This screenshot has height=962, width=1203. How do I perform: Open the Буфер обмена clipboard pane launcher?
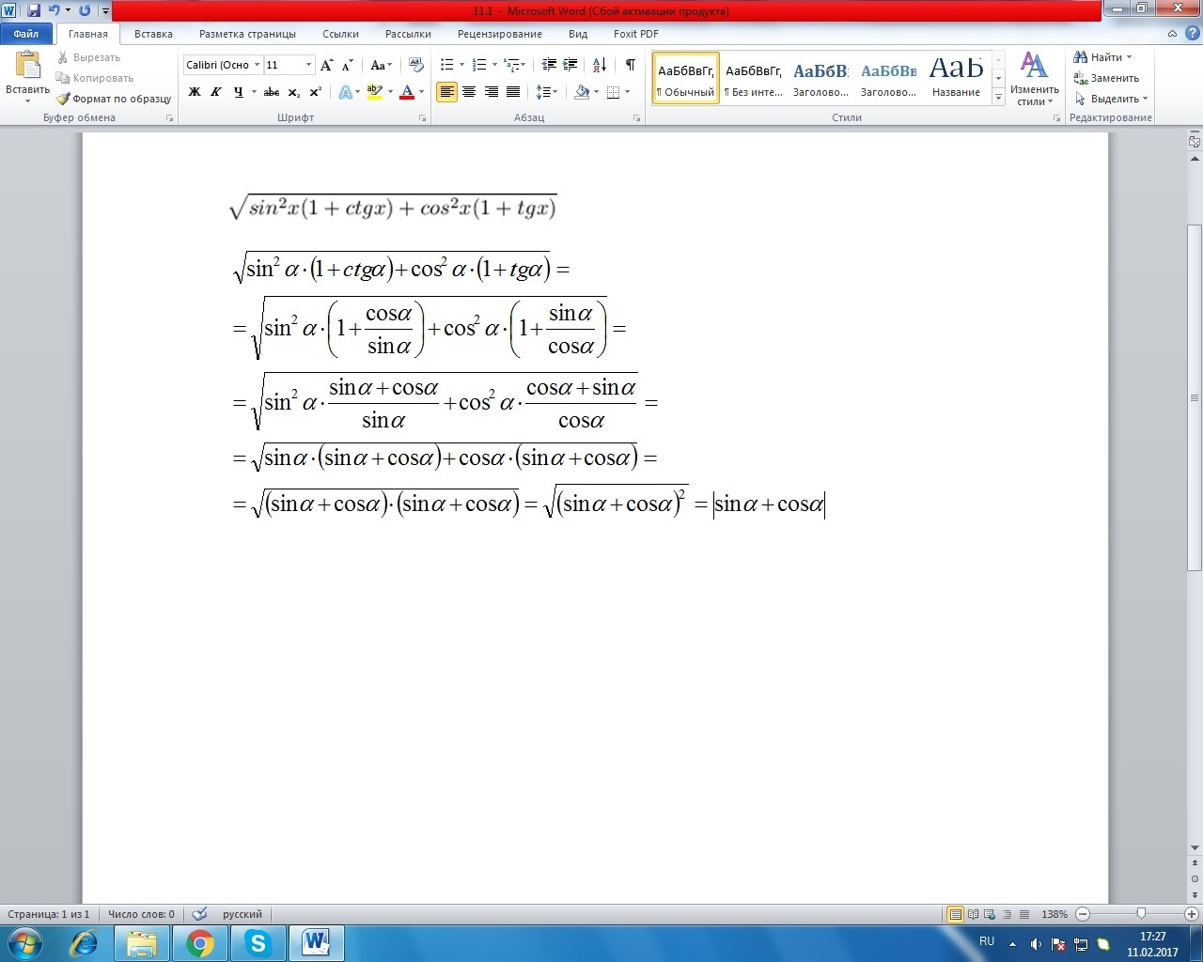pos(169,118)
